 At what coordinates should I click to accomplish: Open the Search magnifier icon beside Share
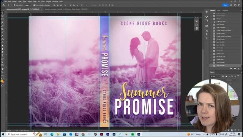tap(231, 5)
